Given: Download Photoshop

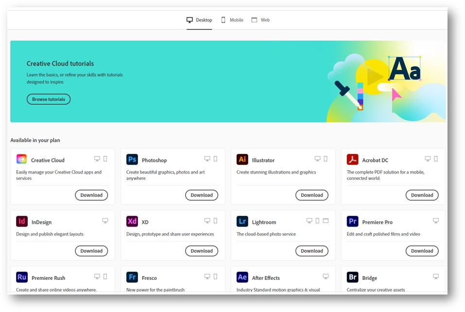Looking at the screenshot, I should coord(202,195).
